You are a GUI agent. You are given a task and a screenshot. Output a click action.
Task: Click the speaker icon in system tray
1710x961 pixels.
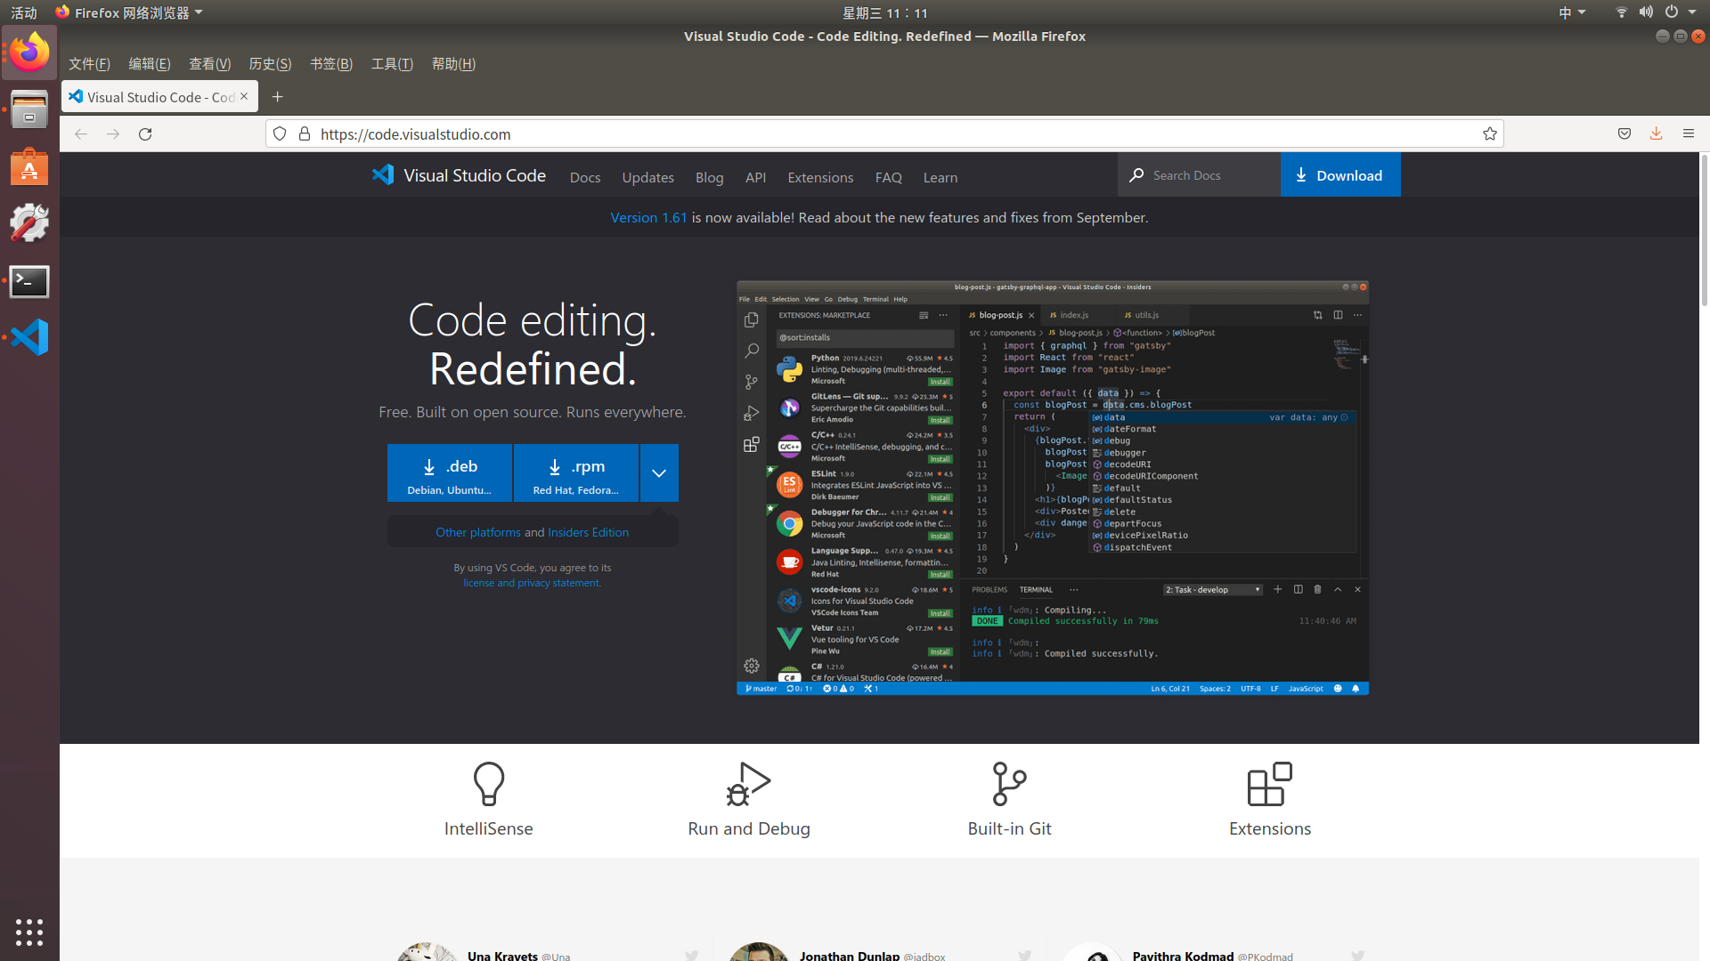[1646, 12]
